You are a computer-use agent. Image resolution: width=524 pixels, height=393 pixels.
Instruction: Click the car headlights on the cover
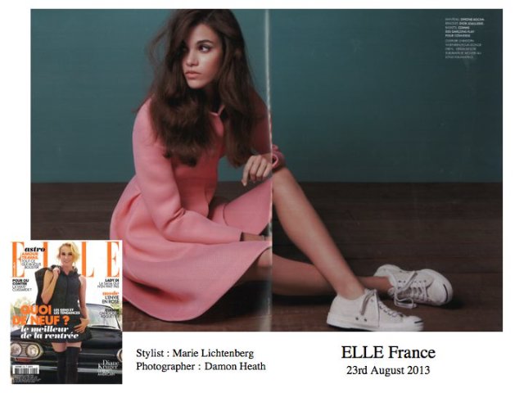point(26,350)
